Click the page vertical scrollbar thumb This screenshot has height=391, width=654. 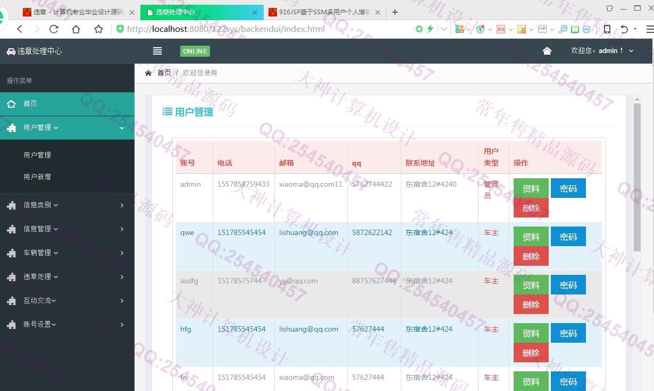pyautogui.click(x=637, y=177)
